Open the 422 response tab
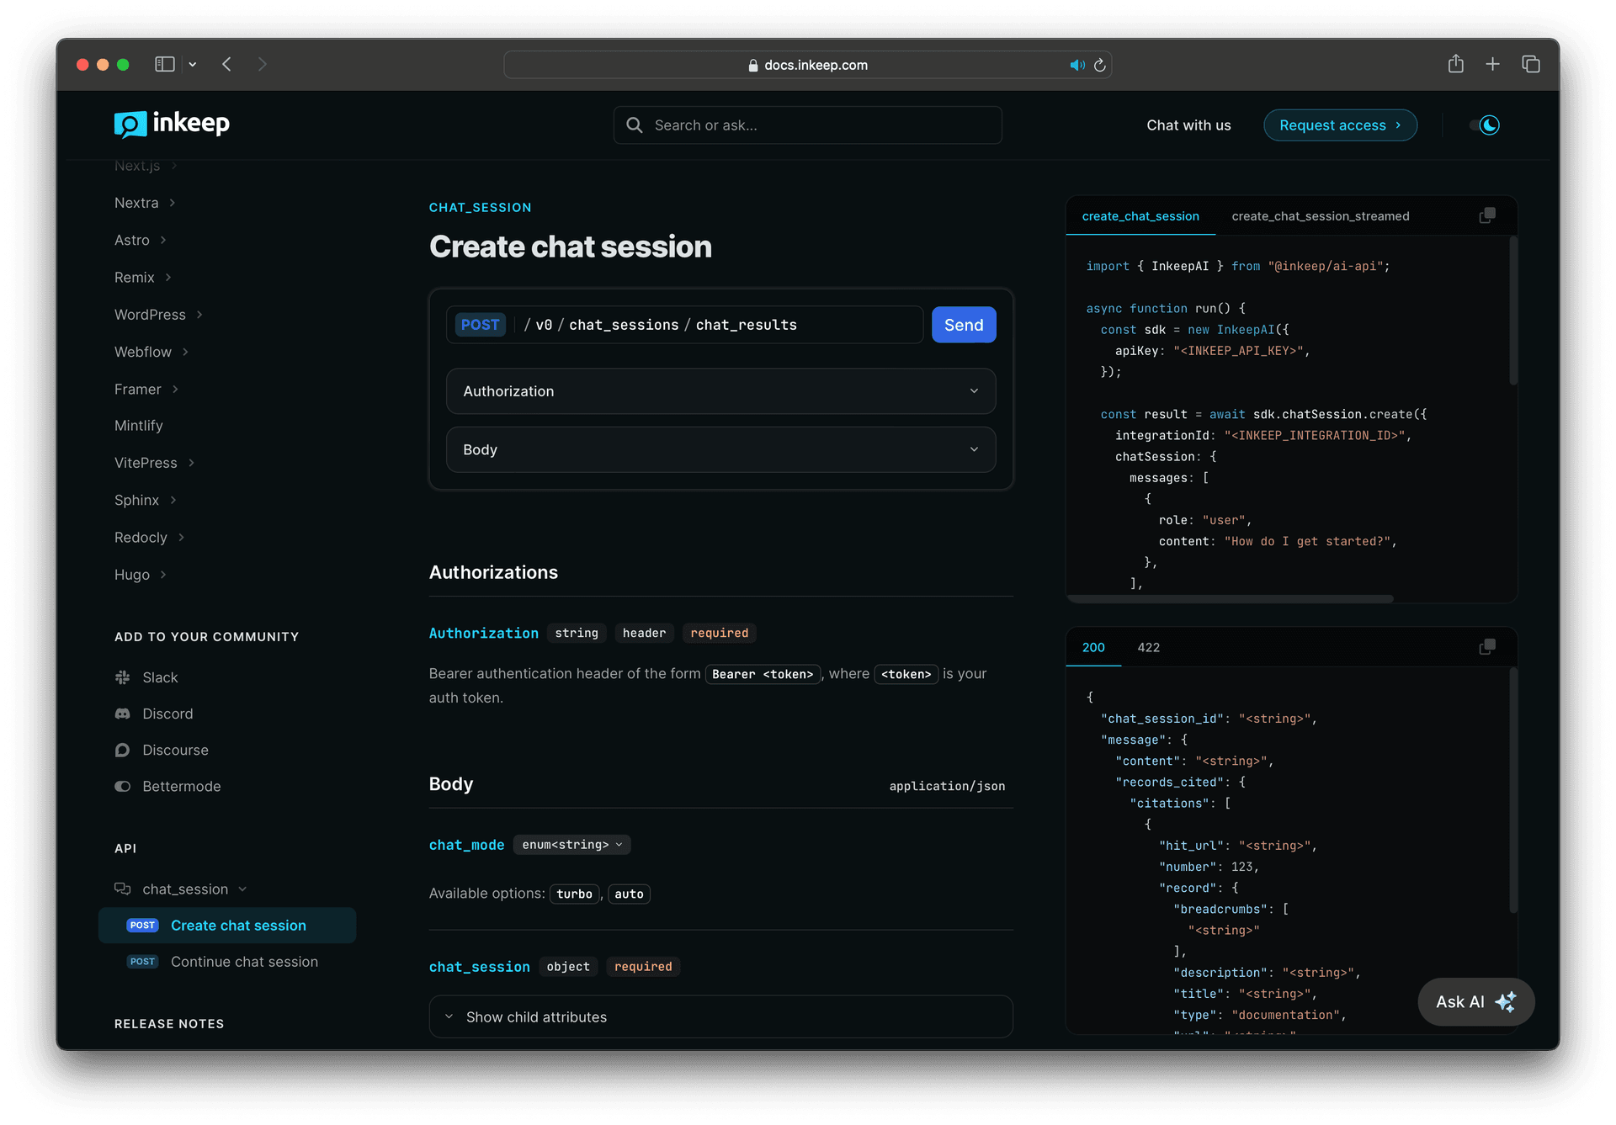This screenshot has width=1616, height=1125. 1148,647
